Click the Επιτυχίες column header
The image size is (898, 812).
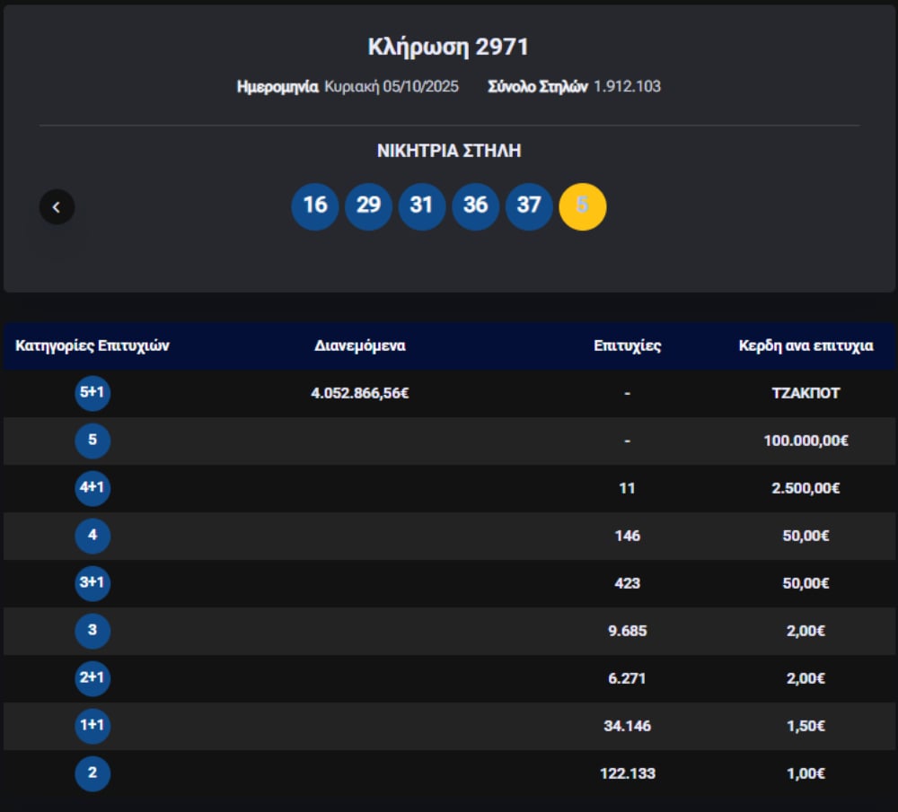pyautogui.click(x=627, y=345)
